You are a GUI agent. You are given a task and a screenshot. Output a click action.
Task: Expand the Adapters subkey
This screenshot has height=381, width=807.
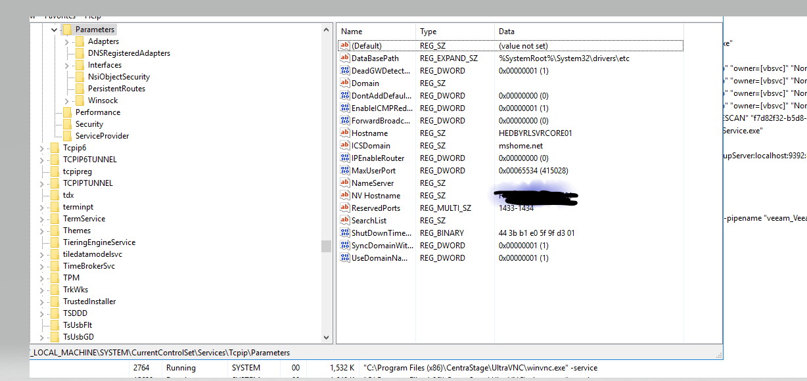[67, 41]
